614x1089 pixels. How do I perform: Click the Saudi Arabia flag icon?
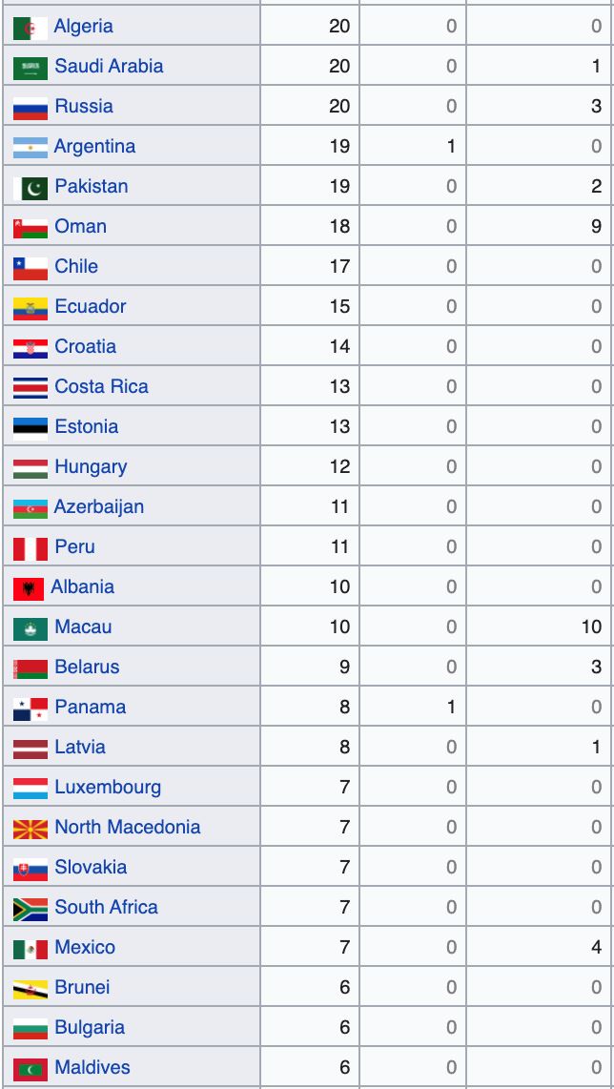(x=30, y=67)
